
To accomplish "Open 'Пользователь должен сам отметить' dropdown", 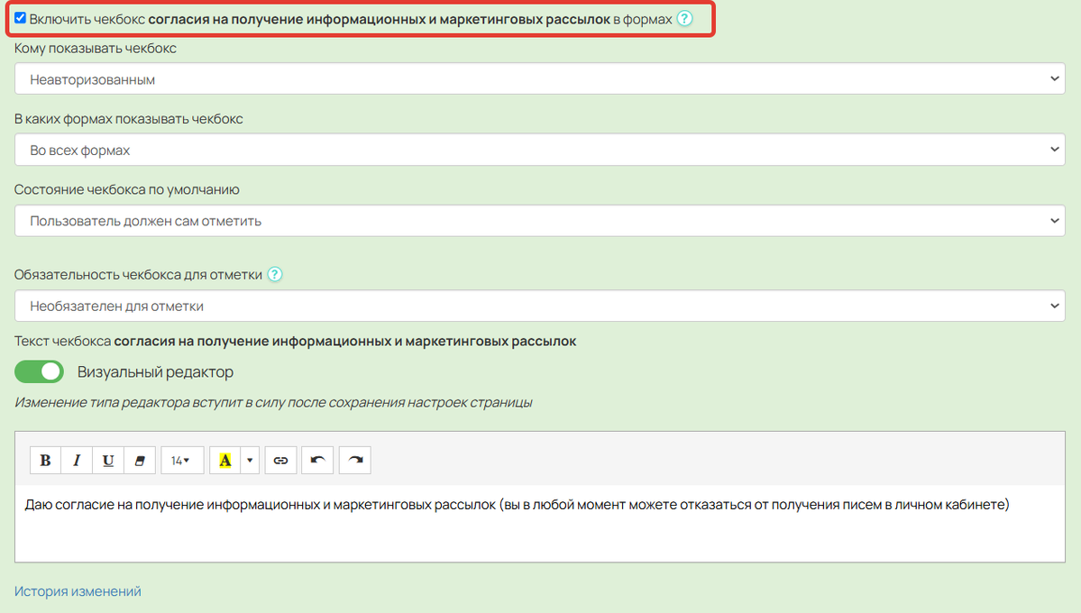I will pos(540,221).
